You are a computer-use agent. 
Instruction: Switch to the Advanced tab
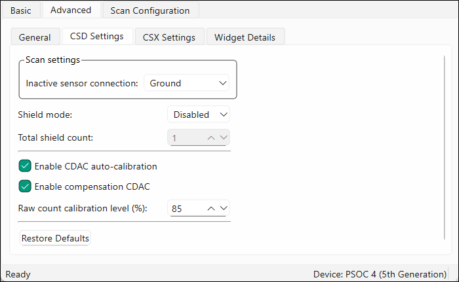coord(71,10)
